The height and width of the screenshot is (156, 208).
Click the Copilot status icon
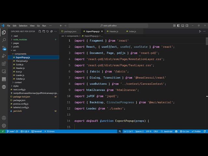(176, 131)
